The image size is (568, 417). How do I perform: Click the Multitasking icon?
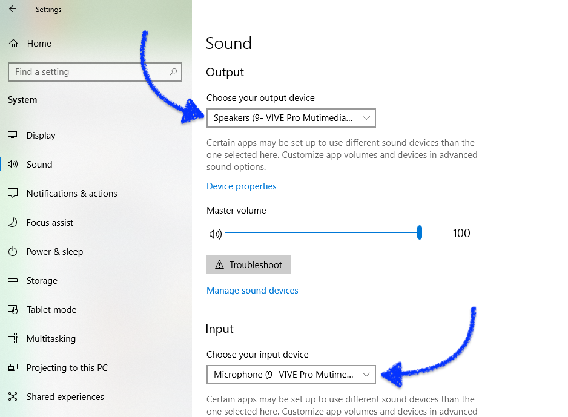click(13, 338)
